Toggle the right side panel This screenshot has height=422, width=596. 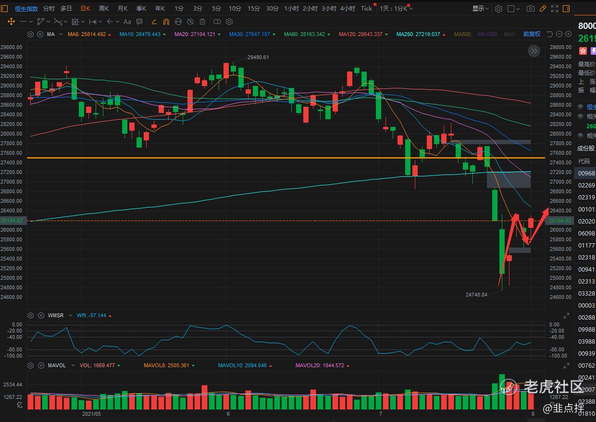566,9
